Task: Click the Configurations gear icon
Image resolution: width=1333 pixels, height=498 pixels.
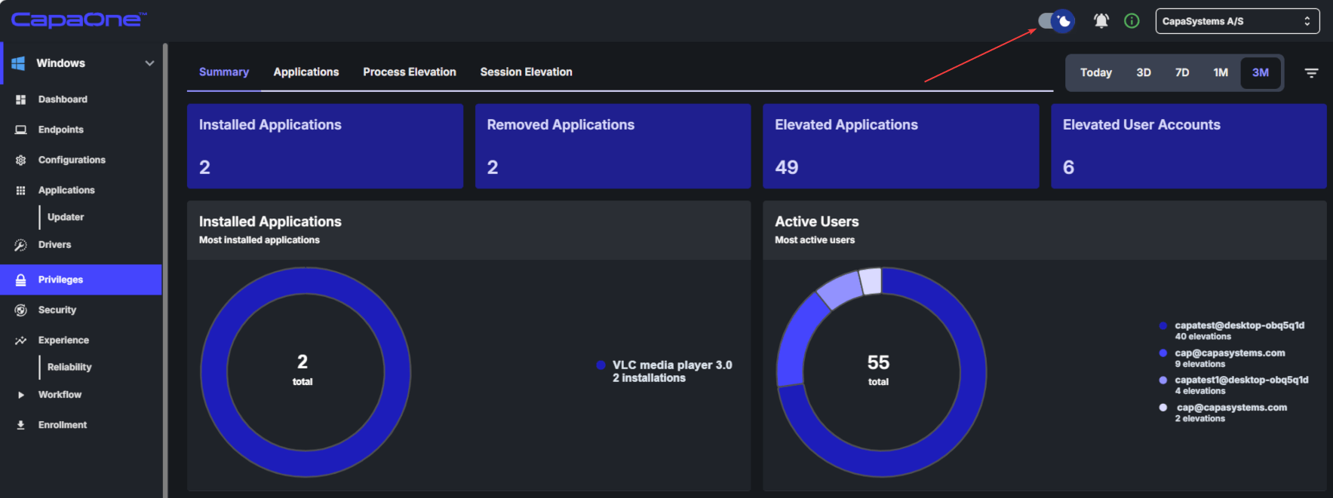Action: [20, 160]
